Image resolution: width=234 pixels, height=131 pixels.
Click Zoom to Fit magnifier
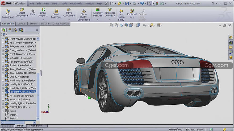[111, 25]
